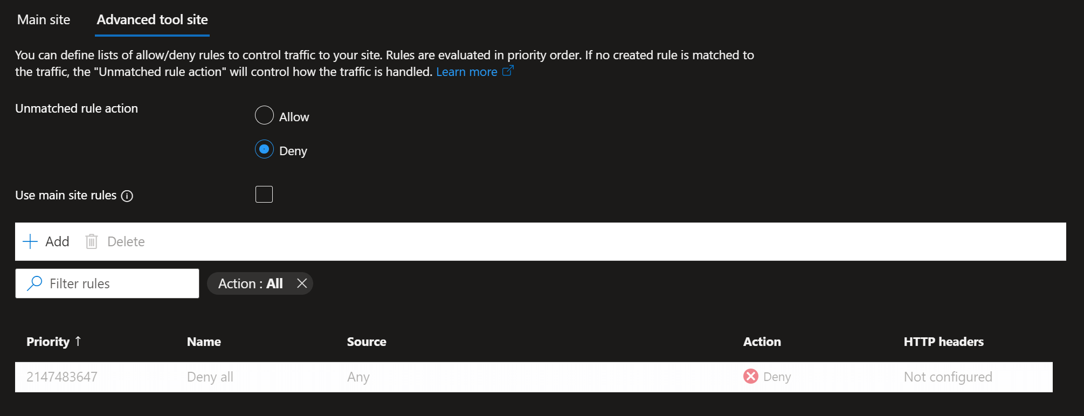Open the Action : All filter dropdown
The width and height of the screenshot is (1084, 416).
pyautogui.click(x=251, y=283)
